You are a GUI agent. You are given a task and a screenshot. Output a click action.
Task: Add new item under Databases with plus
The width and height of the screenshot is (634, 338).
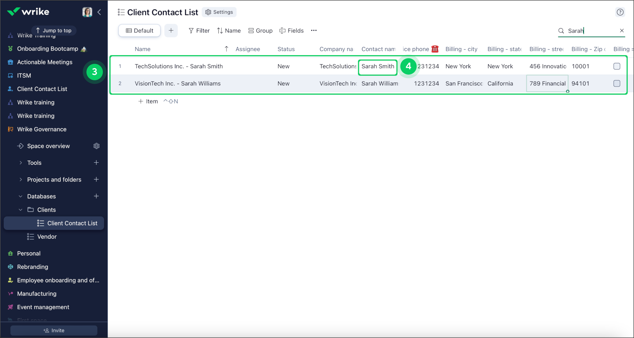(x=96, y=196)
